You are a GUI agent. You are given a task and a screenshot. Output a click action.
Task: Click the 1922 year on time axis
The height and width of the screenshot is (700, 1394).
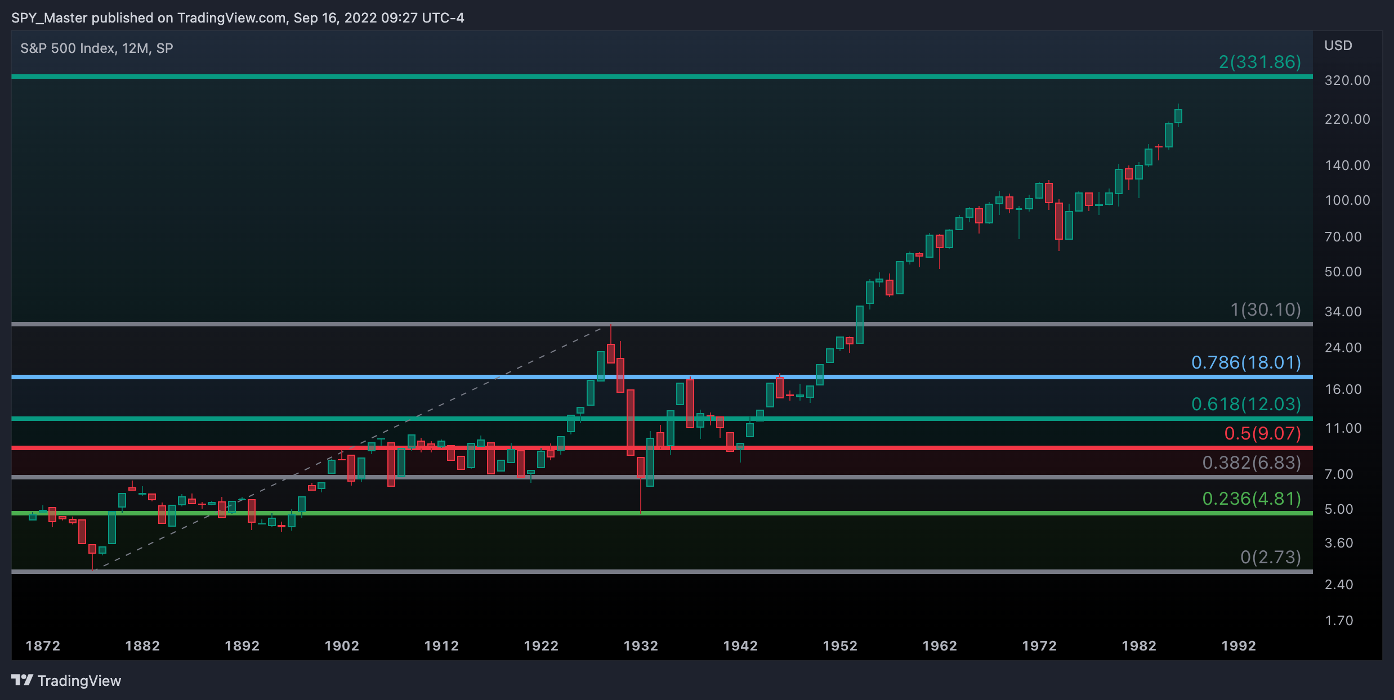tap(541, 646)
